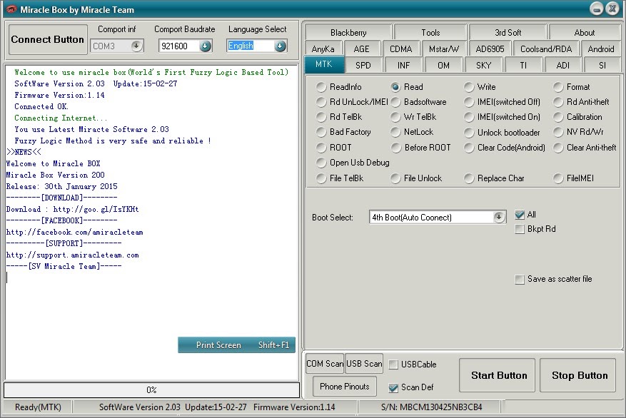Click the 0% progress bar

click(x=152, y=389)
